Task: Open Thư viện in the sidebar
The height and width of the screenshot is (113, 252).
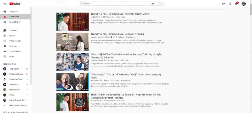Action: click(15, 30)
